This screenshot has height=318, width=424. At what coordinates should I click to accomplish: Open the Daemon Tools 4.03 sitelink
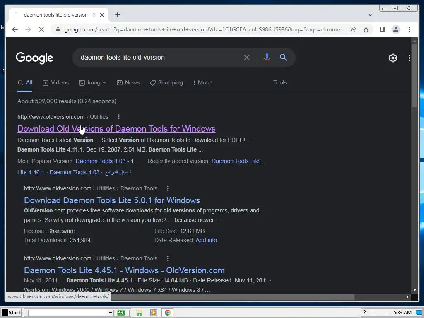(x=75, y=173)
